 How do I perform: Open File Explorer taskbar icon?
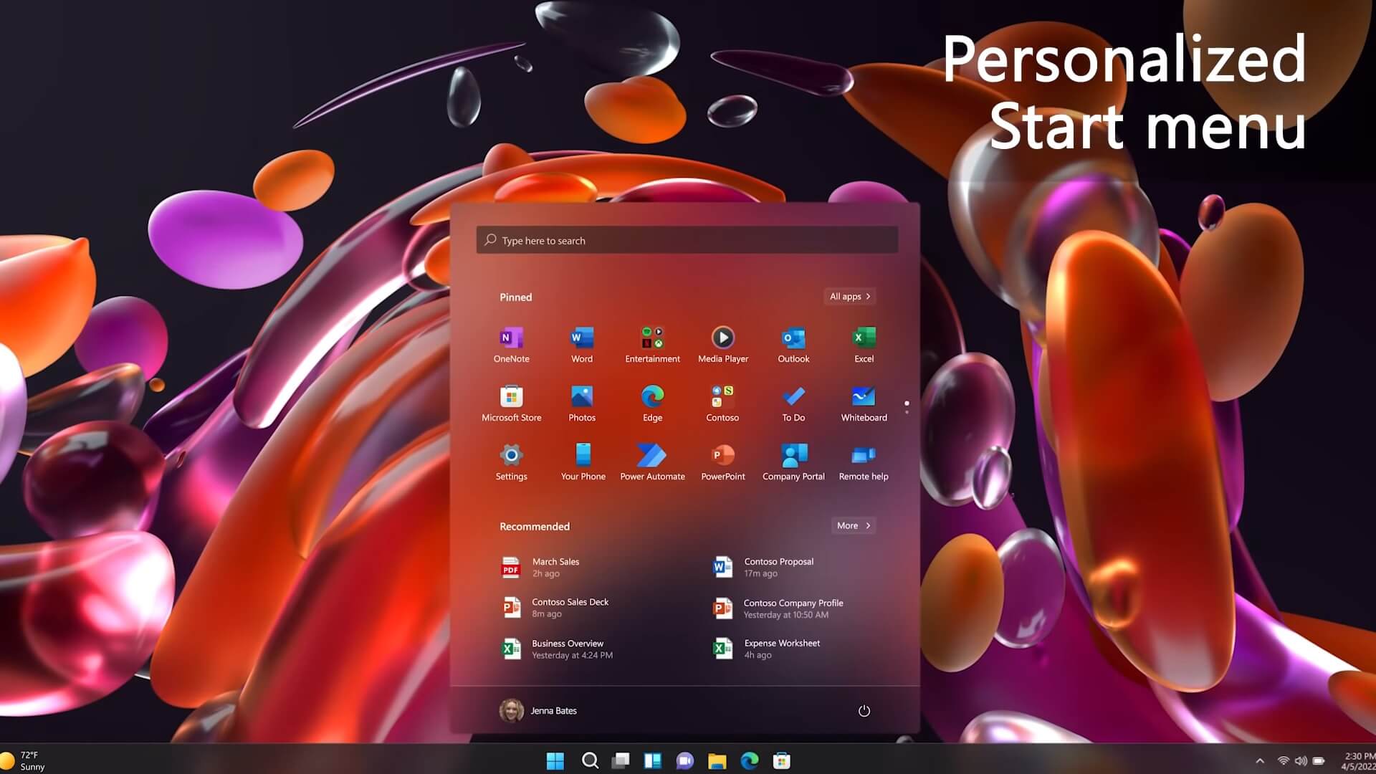(717, 761)
